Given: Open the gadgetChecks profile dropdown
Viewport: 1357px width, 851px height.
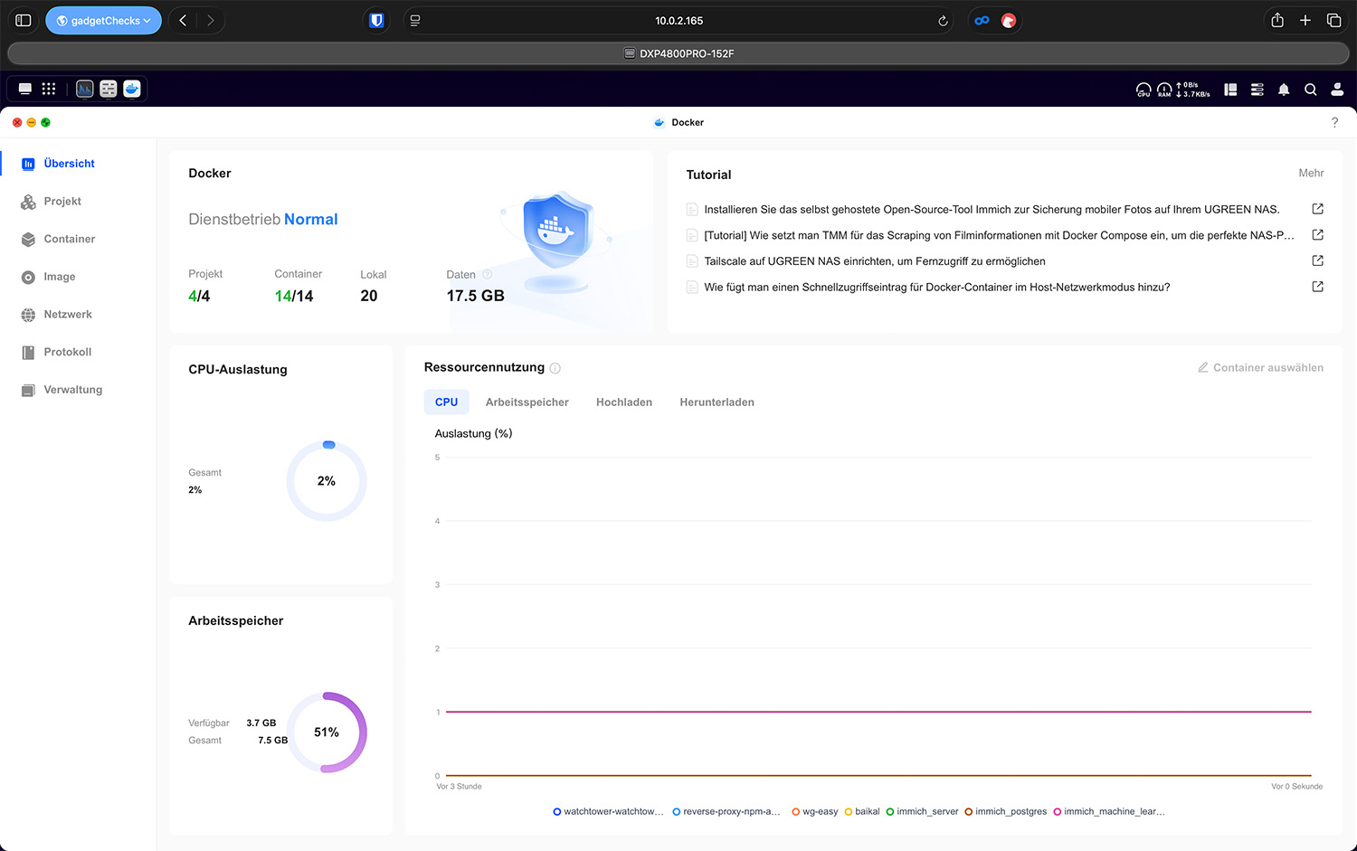Looking at the screenshot, I should point(103,21).
